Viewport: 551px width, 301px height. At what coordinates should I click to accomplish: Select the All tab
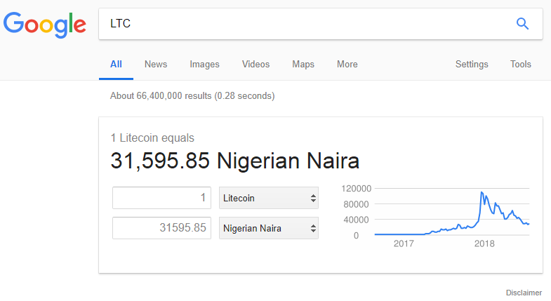(x=116, y=65)
